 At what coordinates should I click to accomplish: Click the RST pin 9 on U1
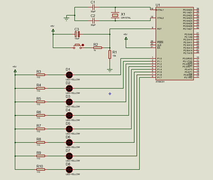[153, 29]
